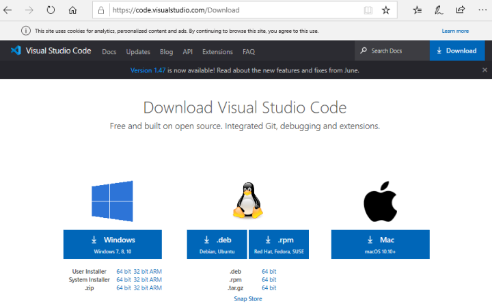The width and height of the screenshot is (492, 308).
Task: Download the Windows installer button
Action: pyautogui.click(x=113, y=244)
